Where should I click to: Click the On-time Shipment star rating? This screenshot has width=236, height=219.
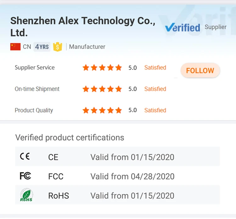coord(102,89)
